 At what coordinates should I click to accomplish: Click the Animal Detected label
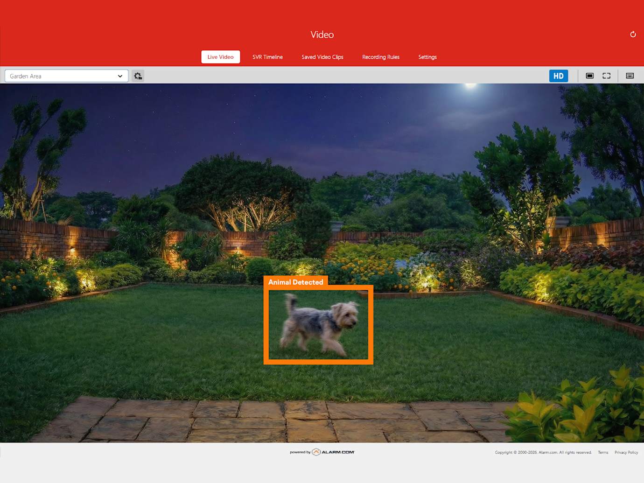click(x=295, y=282)
